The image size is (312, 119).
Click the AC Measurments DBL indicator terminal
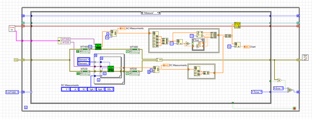(123, 28)
